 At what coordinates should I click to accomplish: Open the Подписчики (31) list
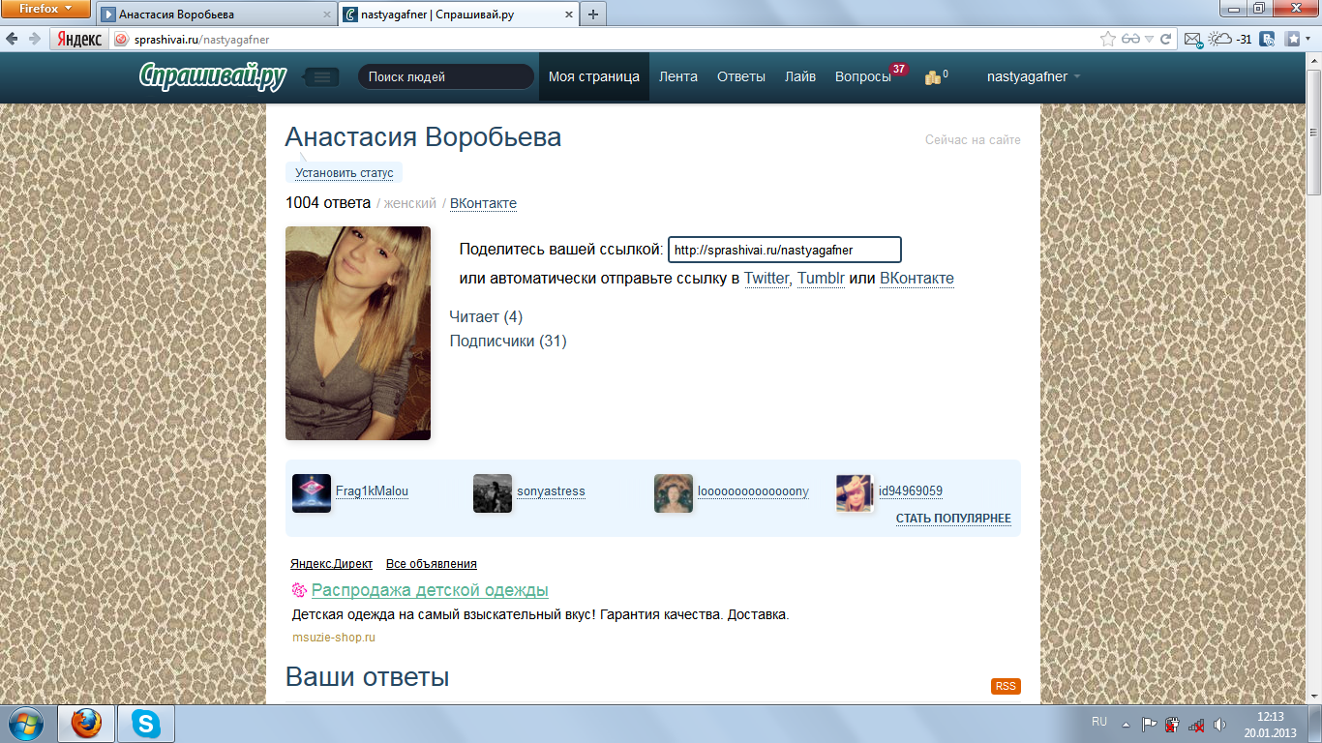pyautogui.click(x=508, y=342)
